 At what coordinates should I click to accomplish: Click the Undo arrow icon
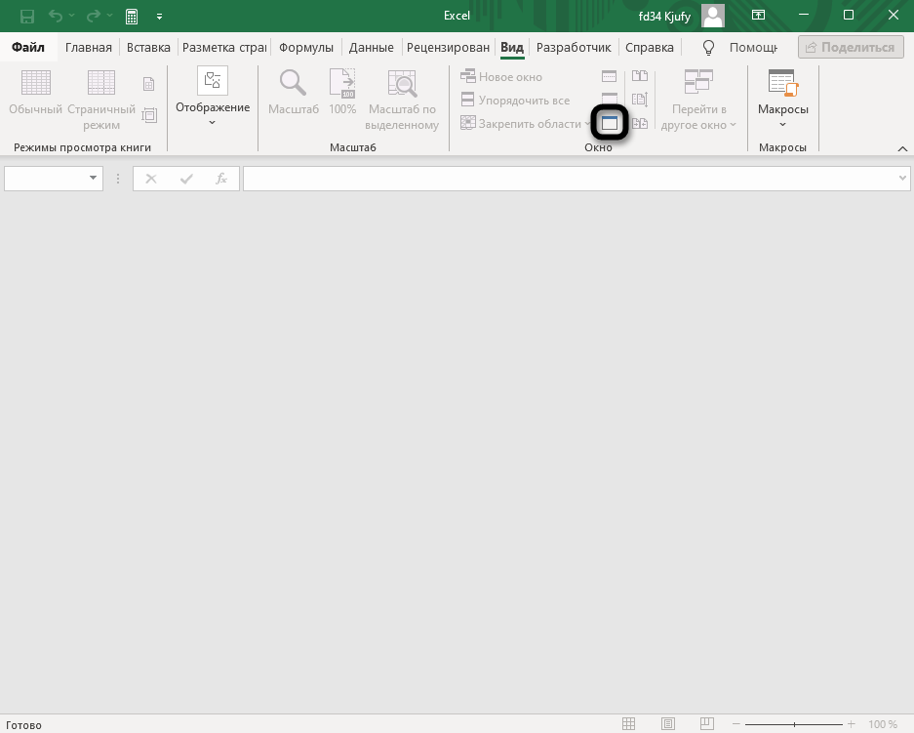pyautogui.click(x=56, y=16)
